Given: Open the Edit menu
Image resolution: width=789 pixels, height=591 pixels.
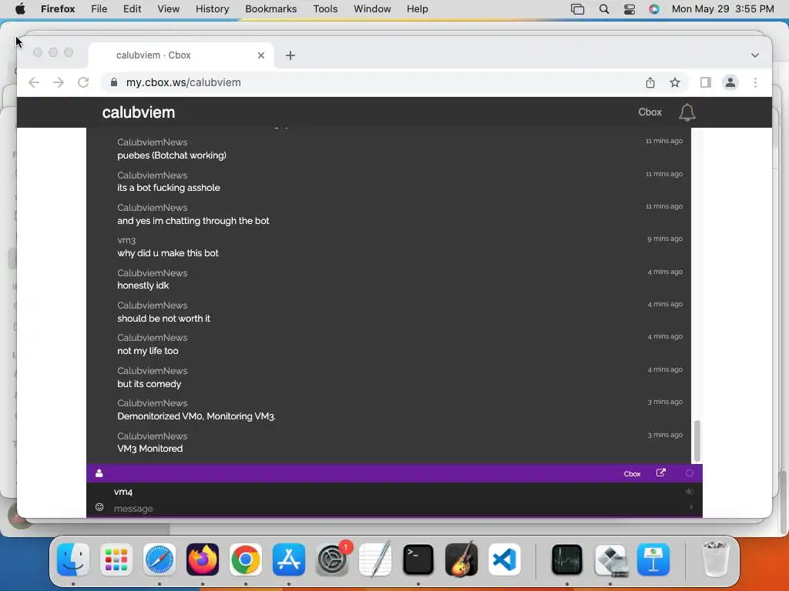Looking at the screenshot, I should 132,9.
